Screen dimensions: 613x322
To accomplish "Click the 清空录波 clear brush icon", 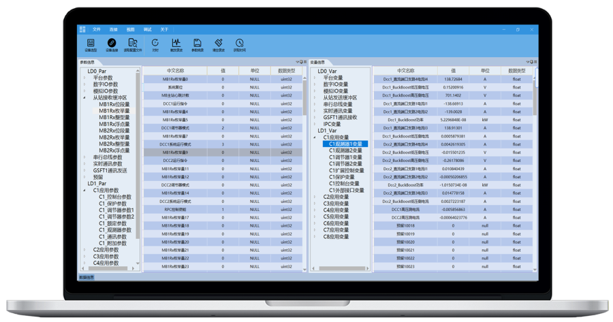I will click(219, 44).
